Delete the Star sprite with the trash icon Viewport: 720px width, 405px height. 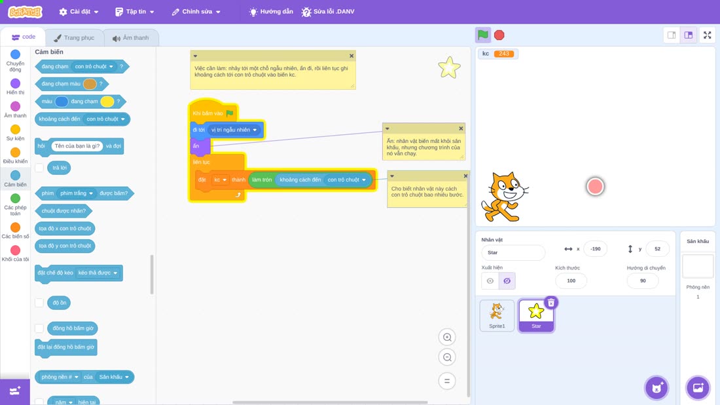coord(551,303)
